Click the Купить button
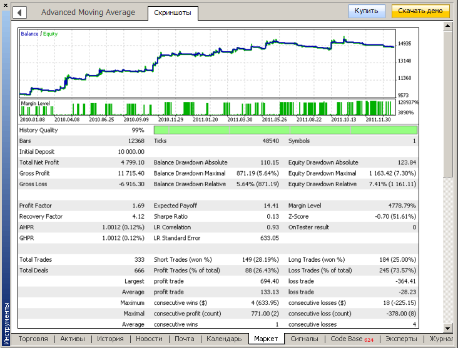The width and height of the screenshot is (458, 348). tap(367, 11)
